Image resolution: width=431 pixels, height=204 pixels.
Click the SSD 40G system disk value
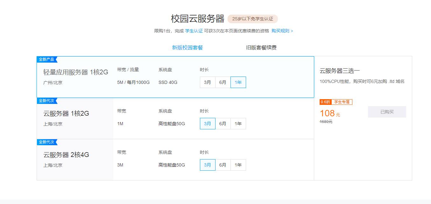[168, 82]
